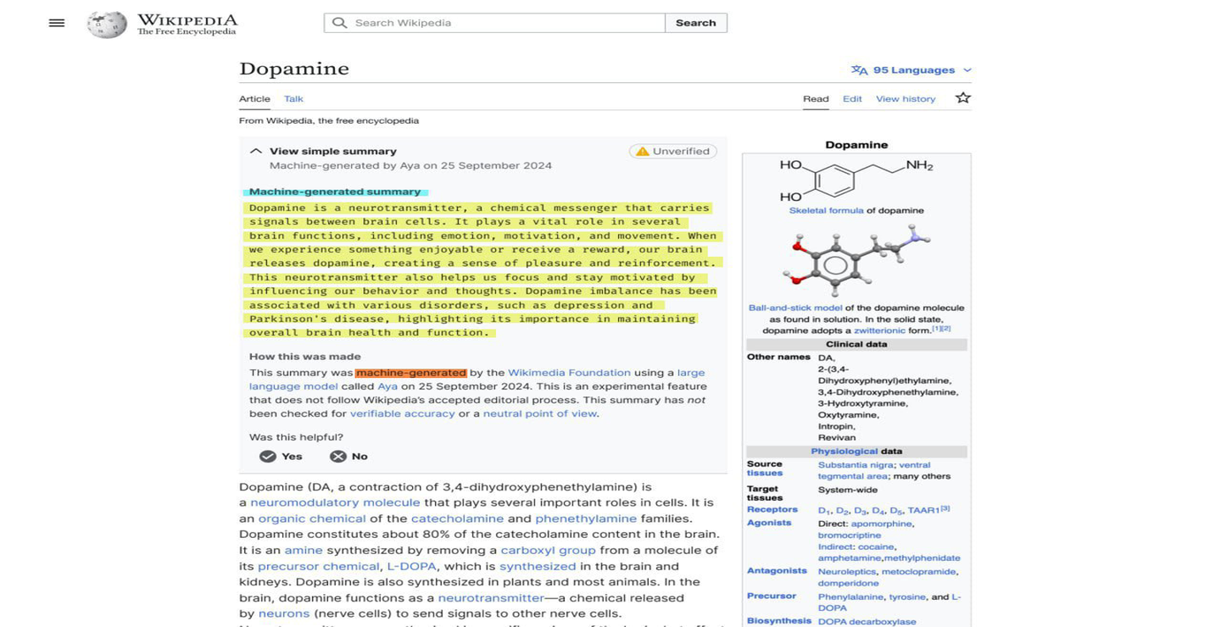The image size is (1221, 627).
Task: Open the Edit tab
Action: tap(852, 99)
